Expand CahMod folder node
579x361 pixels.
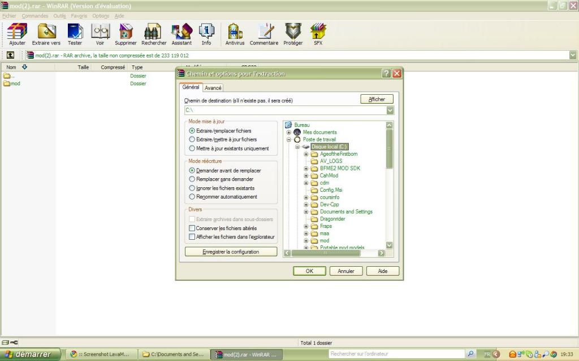(x=306, y=176)
